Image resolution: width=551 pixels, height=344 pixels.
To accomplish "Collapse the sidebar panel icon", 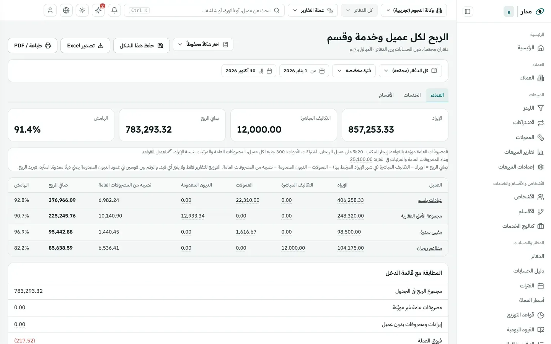I will pyautogui.click(x=468, y=11).
